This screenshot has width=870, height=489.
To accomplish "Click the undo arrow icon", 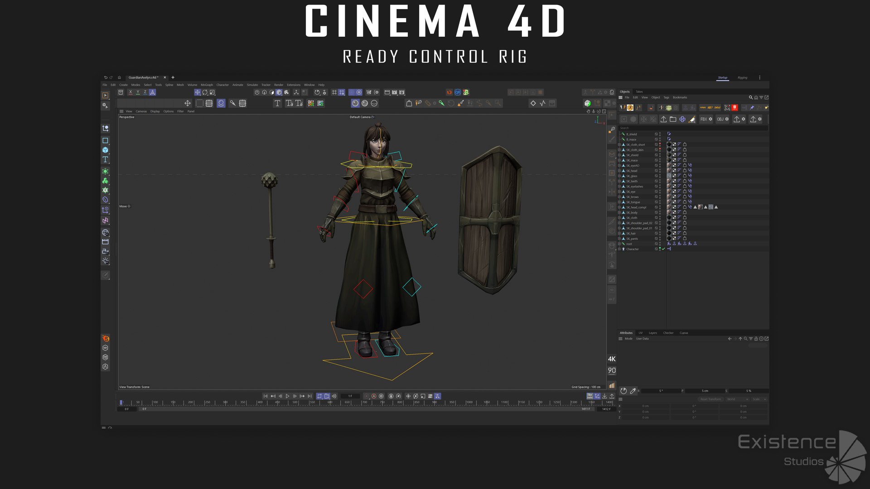I will pos(106,77).
